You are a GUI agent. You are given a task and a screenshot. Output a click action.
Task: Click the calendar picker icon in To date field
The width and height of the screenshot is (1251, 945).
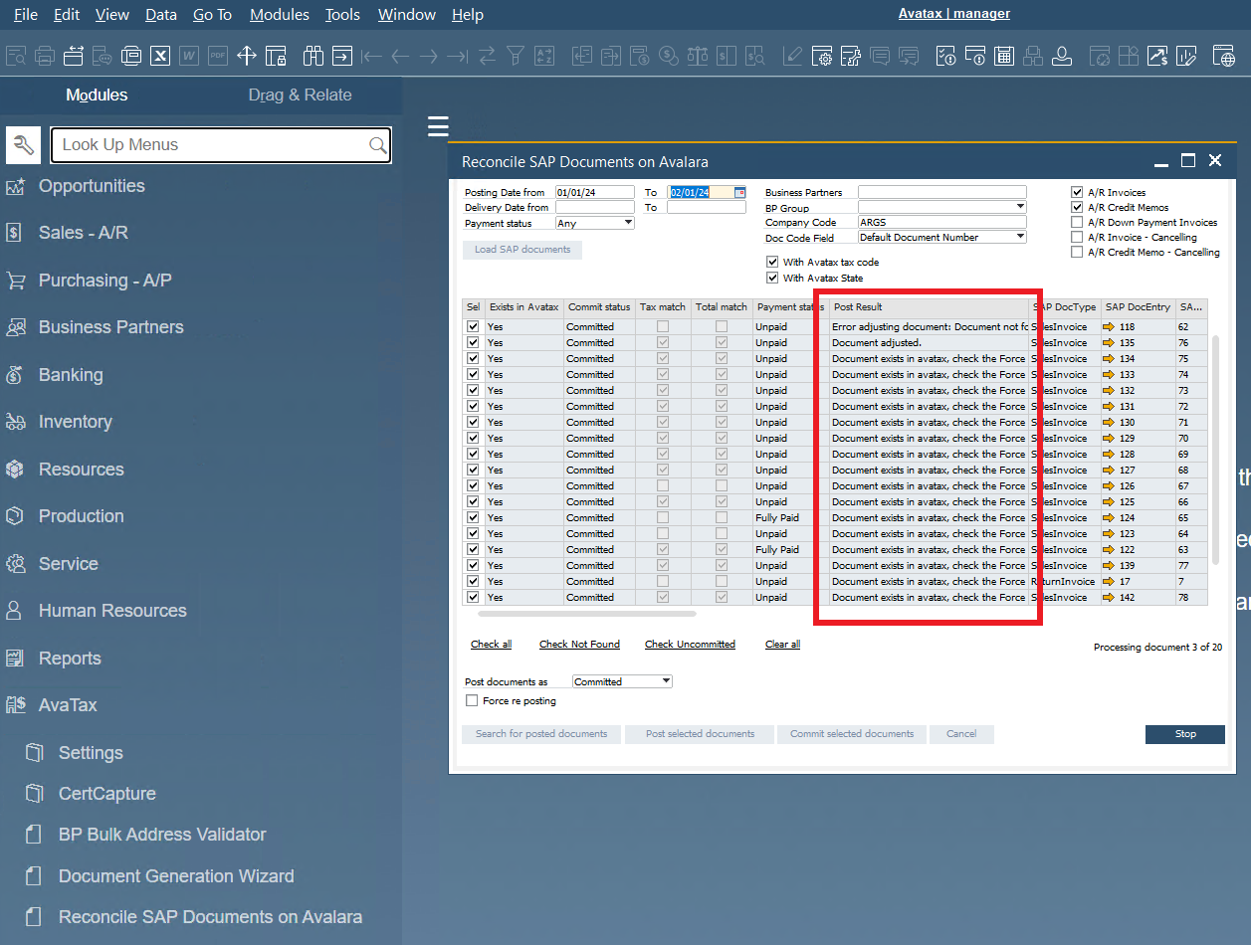pos(739,192)
